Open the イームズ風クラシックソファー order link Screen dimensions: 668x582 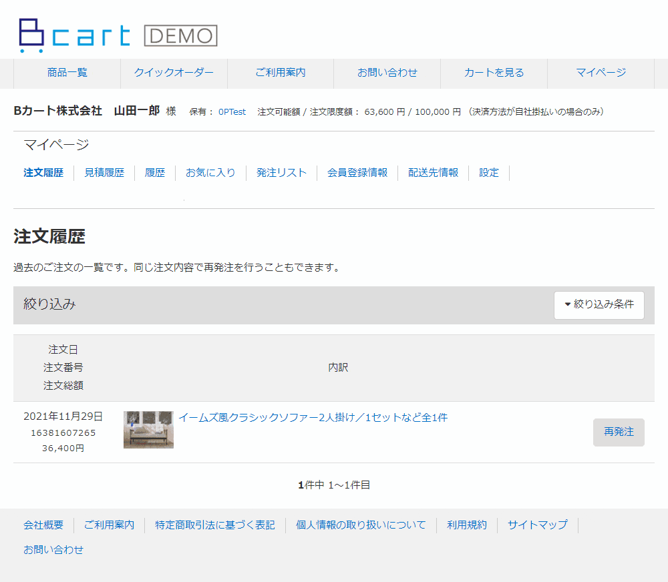click(313, 418)
